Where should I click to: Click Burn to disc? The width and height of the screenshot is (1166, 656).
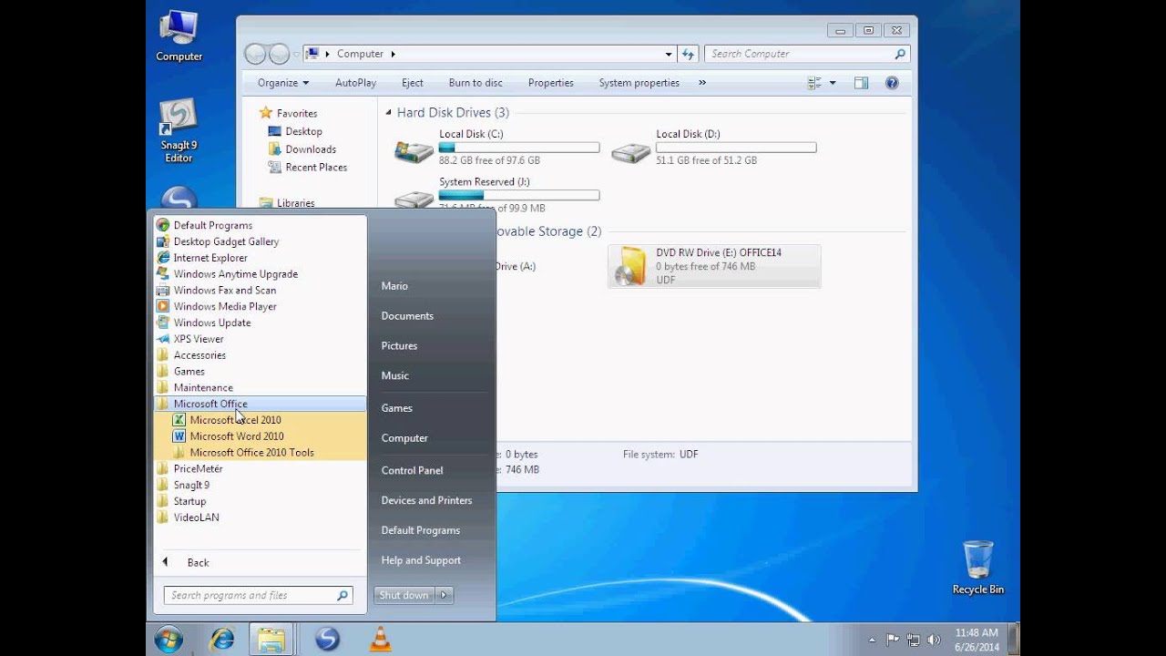[476, 83]
